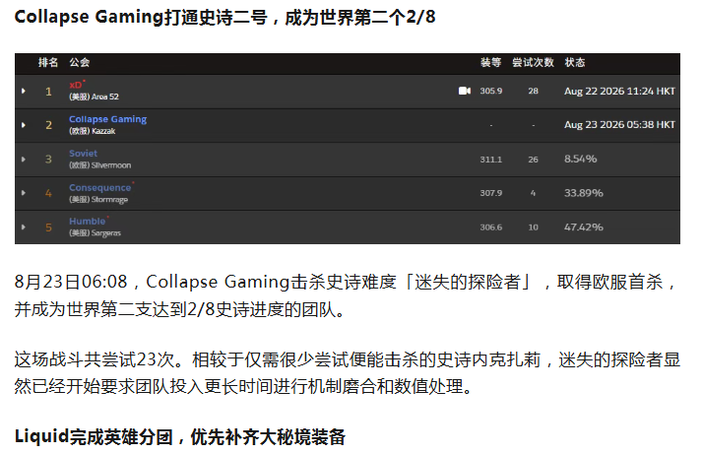
Task: Click the 排名 column header
Action: click(x=48, y=62)
